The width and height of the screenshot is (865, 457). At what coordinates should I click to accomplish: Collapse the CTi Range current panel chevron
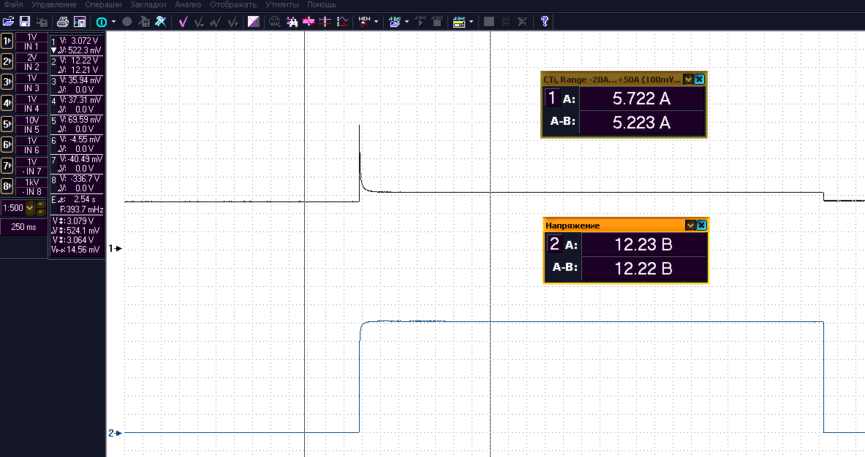(688, 80)
